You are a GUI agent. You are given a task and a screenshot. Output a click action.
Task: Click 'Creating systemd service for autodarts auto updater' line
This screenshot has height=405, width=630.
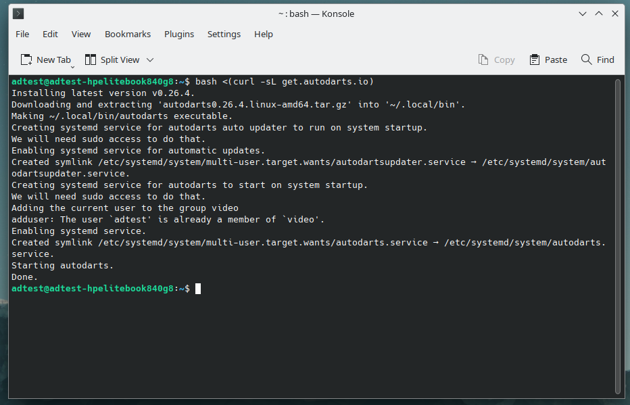tap(220, 128)
